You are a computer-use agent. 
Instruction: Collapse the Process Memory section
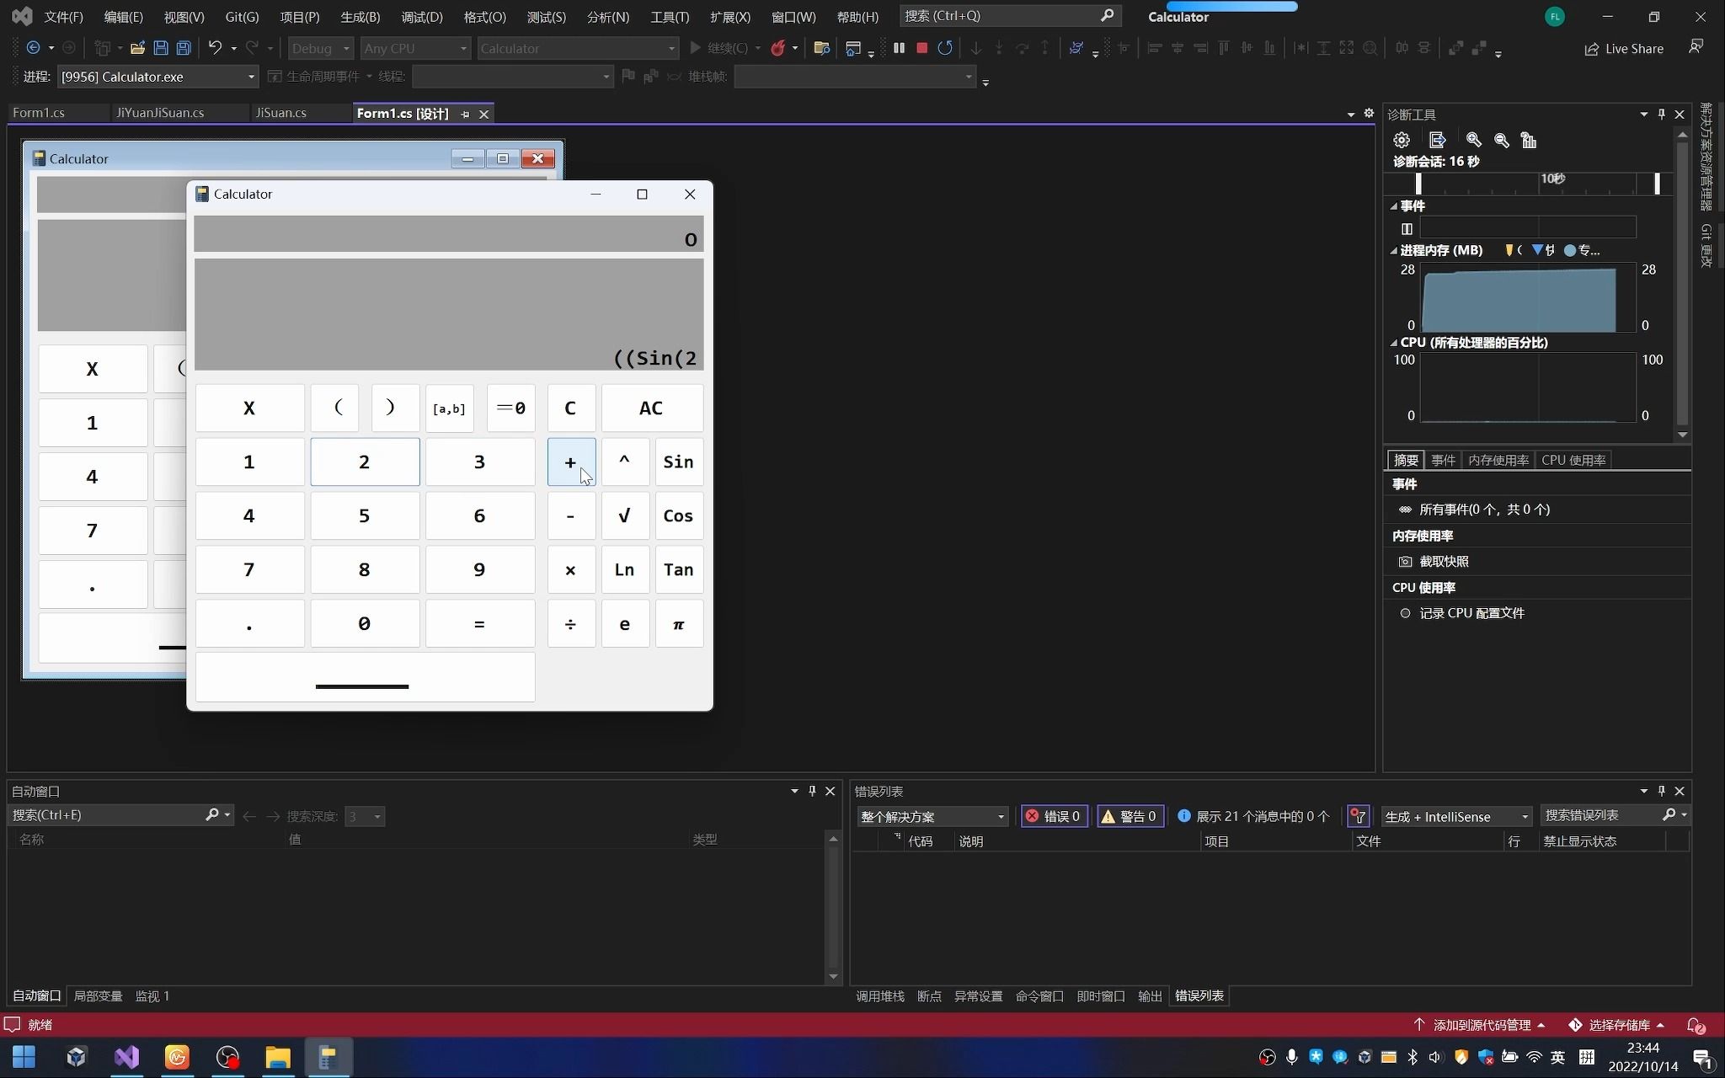(x=1394, y=250)
